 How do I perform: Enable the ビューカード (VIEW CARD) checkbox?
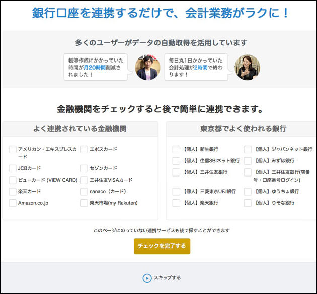point(13,180)
